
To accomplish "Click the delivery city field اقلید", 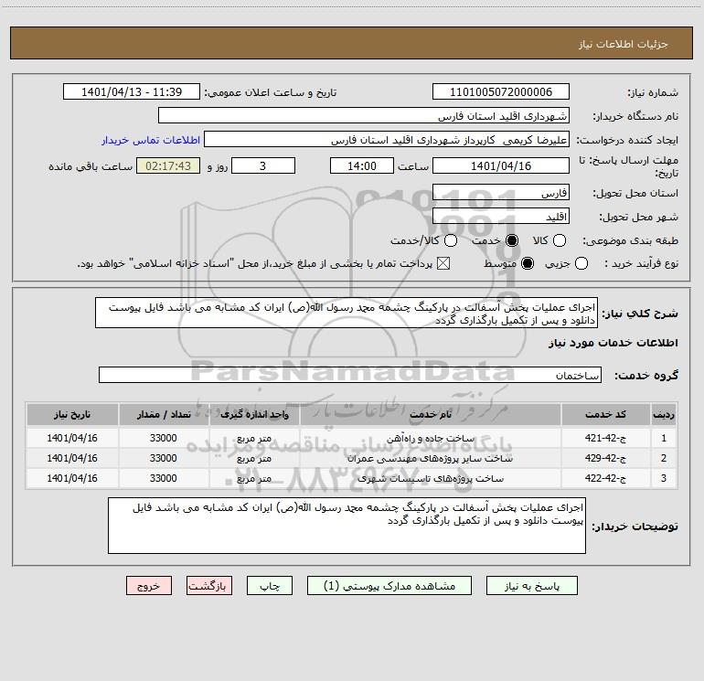I will 501,217.
